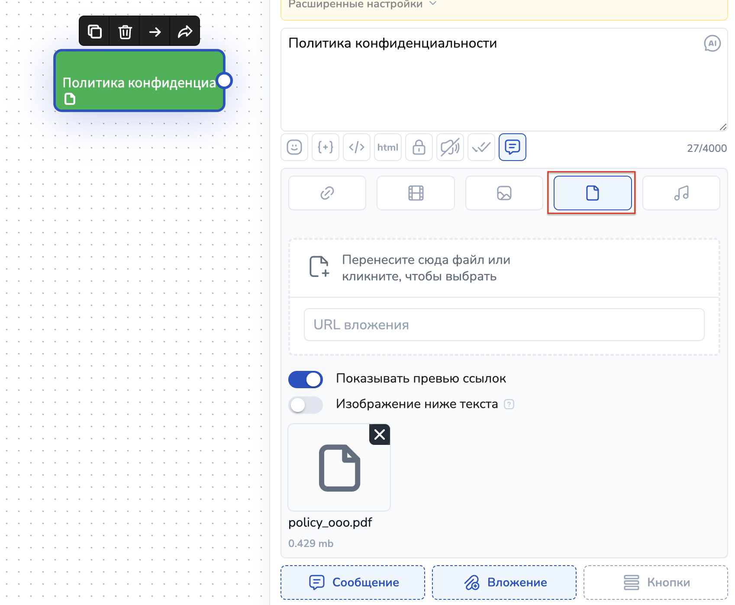Click the duplicate block icon
The width and height of the screenshot is (735, 605).
pyautogui.click(x=94, y=32)
